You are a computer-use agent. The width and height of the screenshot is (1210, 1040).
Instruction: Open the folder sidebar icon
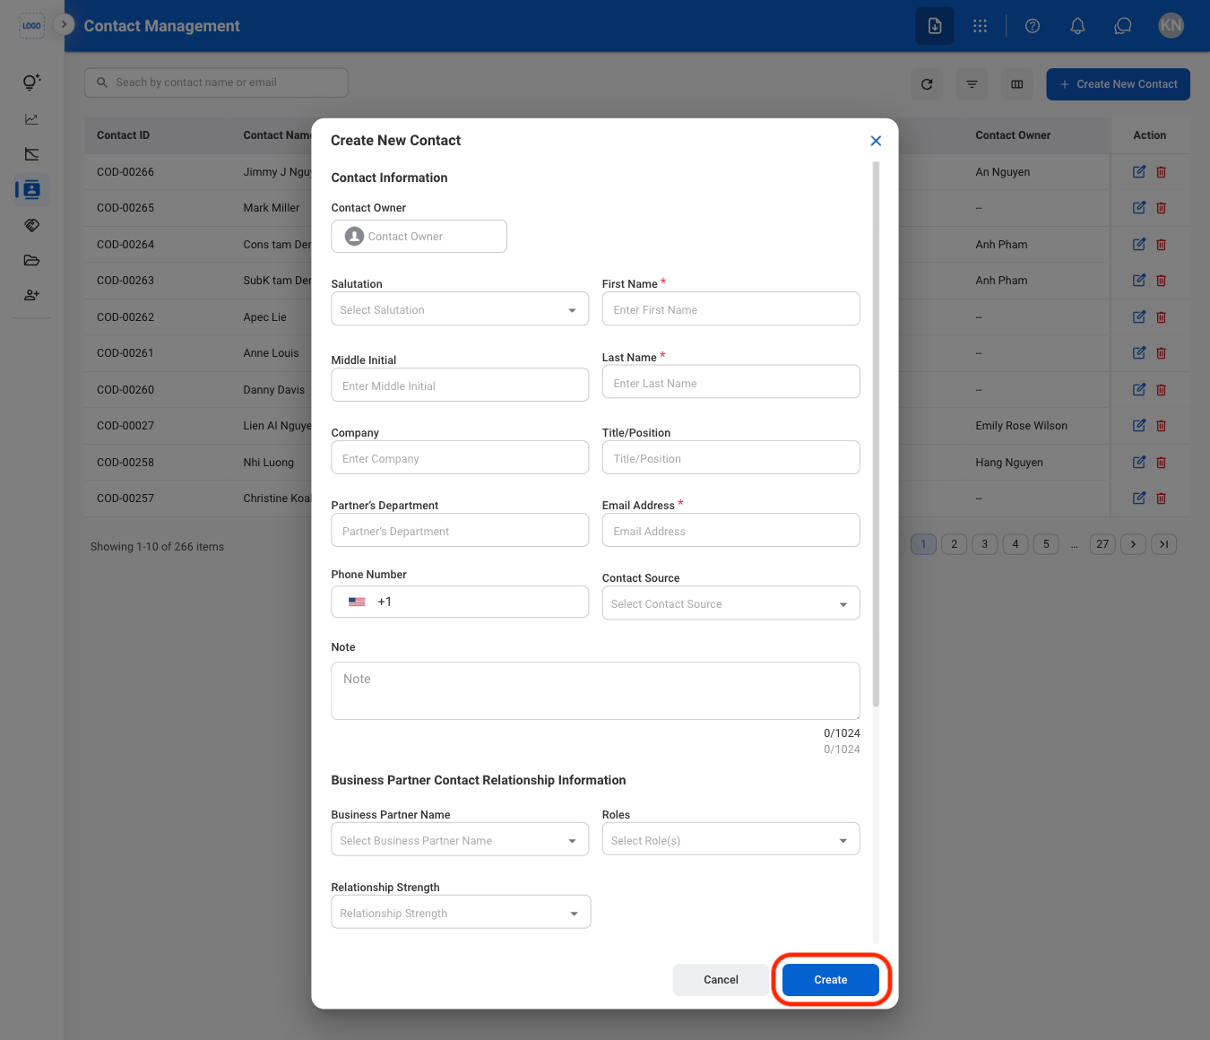tap(31, 260)
